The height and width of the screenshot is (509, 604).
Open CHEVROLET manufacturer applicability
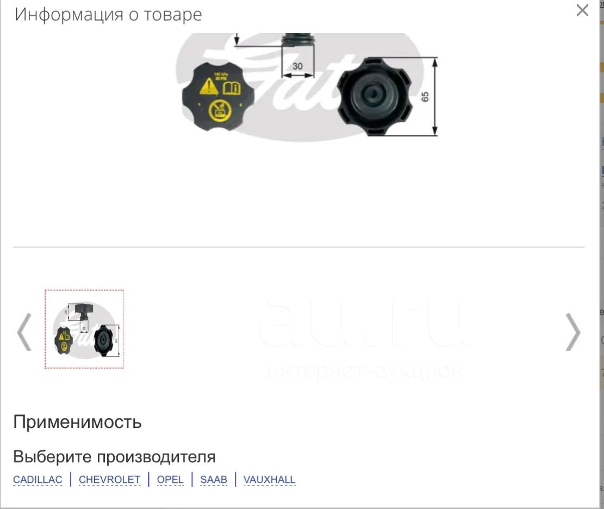pos(109,480)
